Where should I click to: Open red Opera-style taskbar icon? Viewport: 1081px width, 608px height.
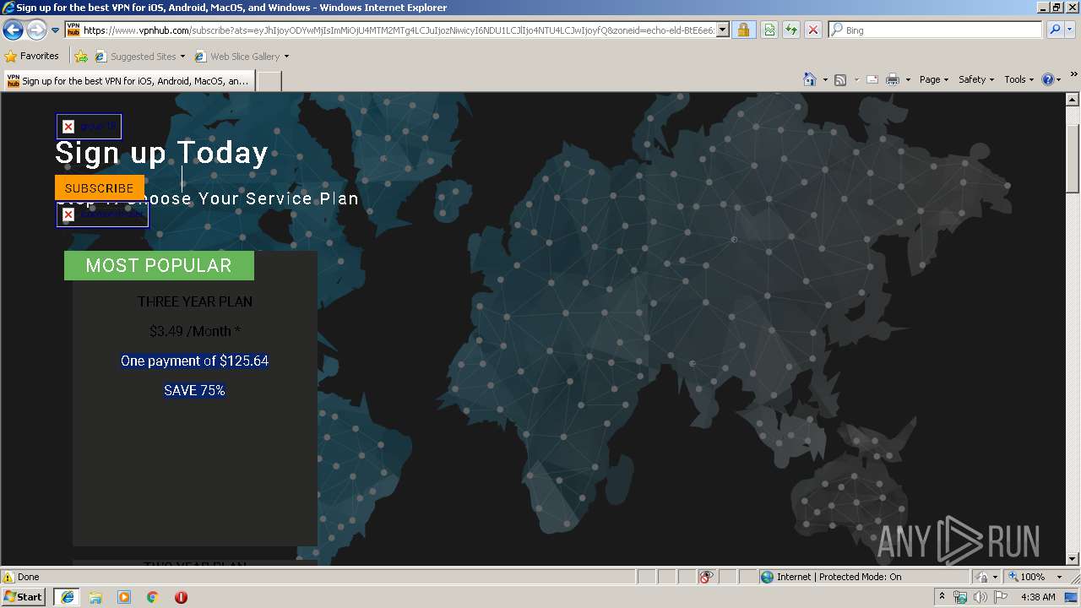[181, 597]
